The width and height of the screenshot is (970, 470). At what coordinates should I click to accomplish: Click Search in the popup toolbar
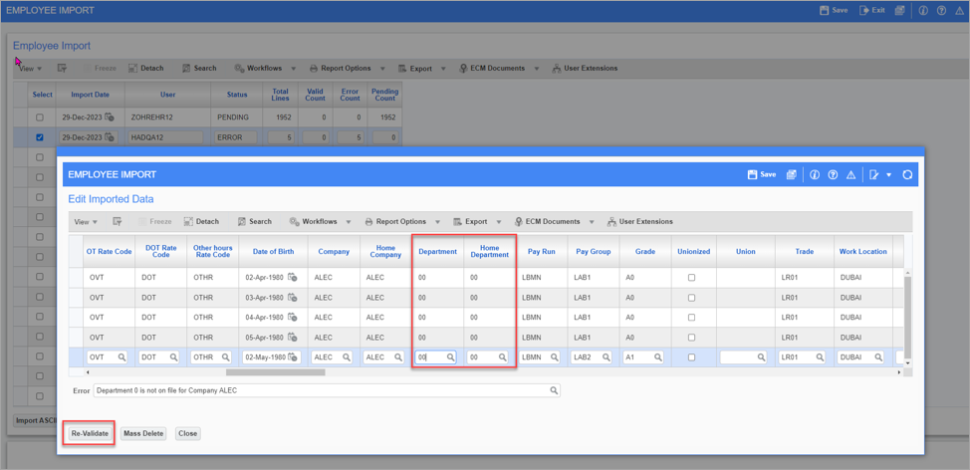coord(254,221)
